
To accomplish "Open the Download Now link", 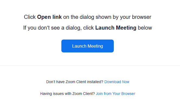I will click(x=117, y=82).
